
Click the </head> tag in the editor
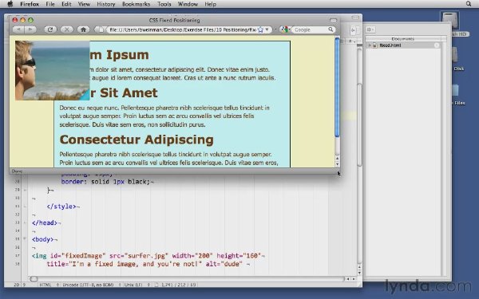pos(45,223)
